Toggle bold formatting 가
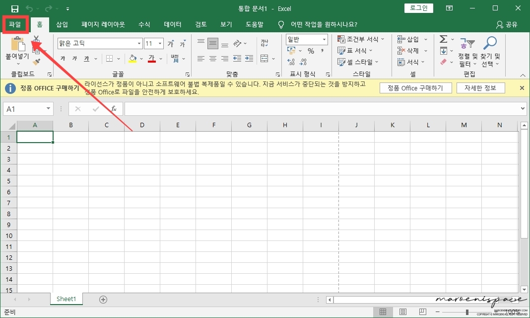 click(x=63, y=59)
